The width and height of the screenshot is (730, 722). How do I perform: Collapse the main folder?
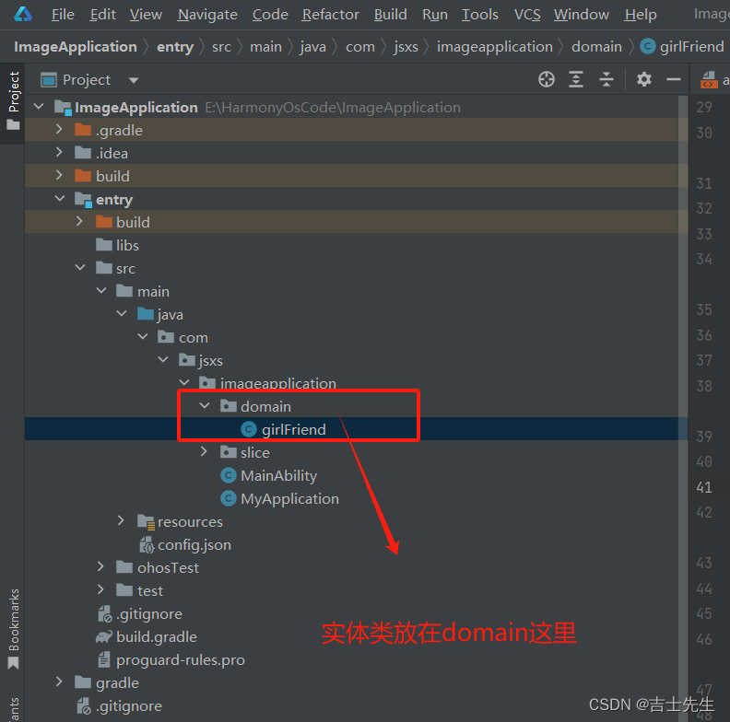pos(101,291)
